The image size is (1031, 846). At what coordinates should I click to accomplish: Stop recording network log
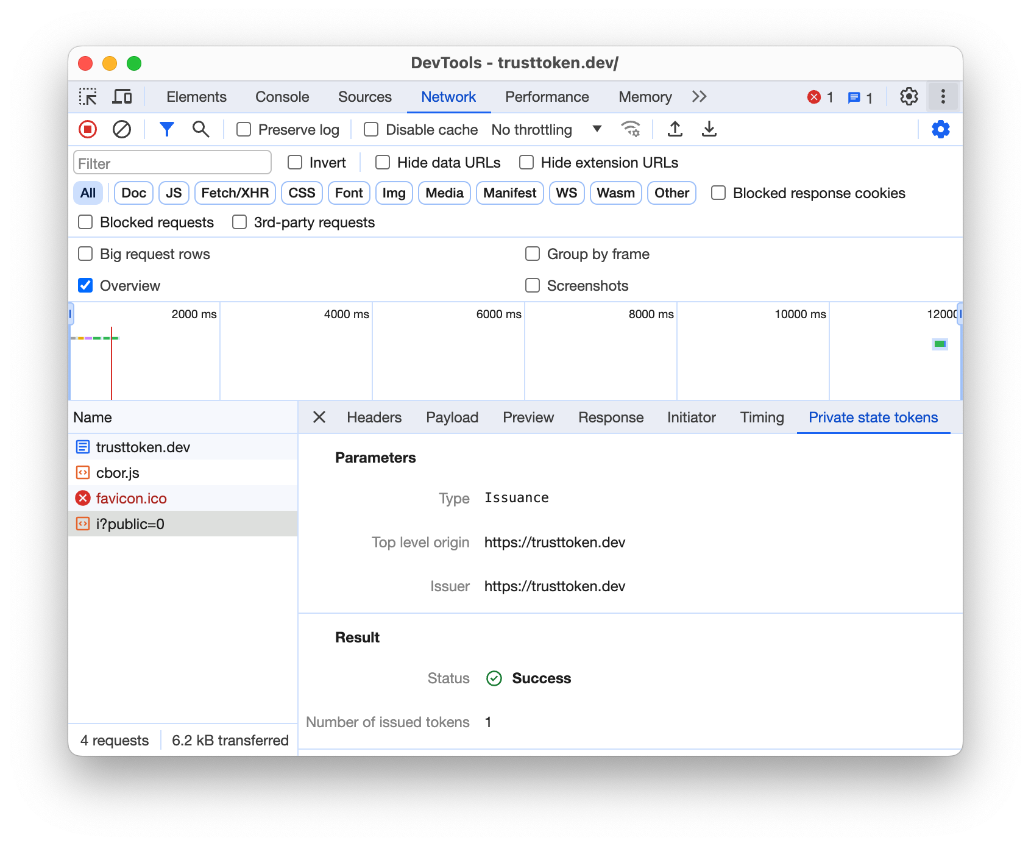[x=88, y=129]
